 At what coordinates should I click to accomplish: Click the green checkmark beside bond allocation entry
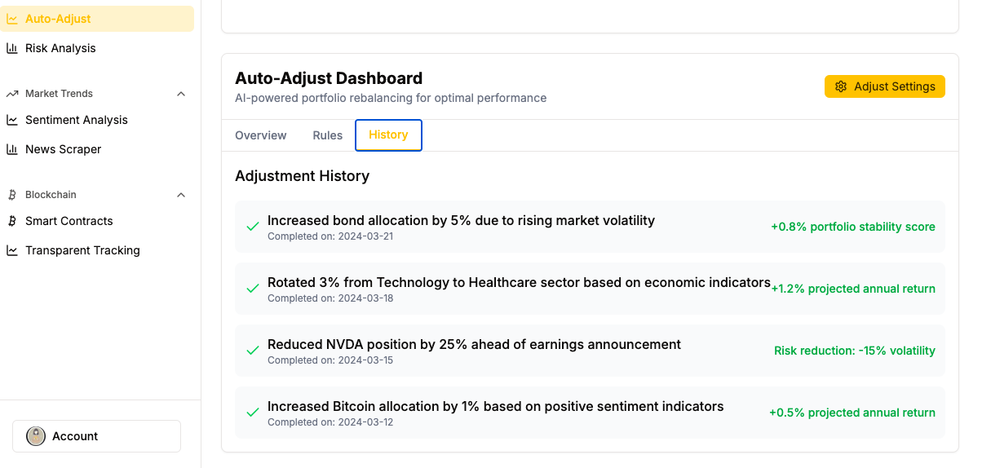(253, 227)
